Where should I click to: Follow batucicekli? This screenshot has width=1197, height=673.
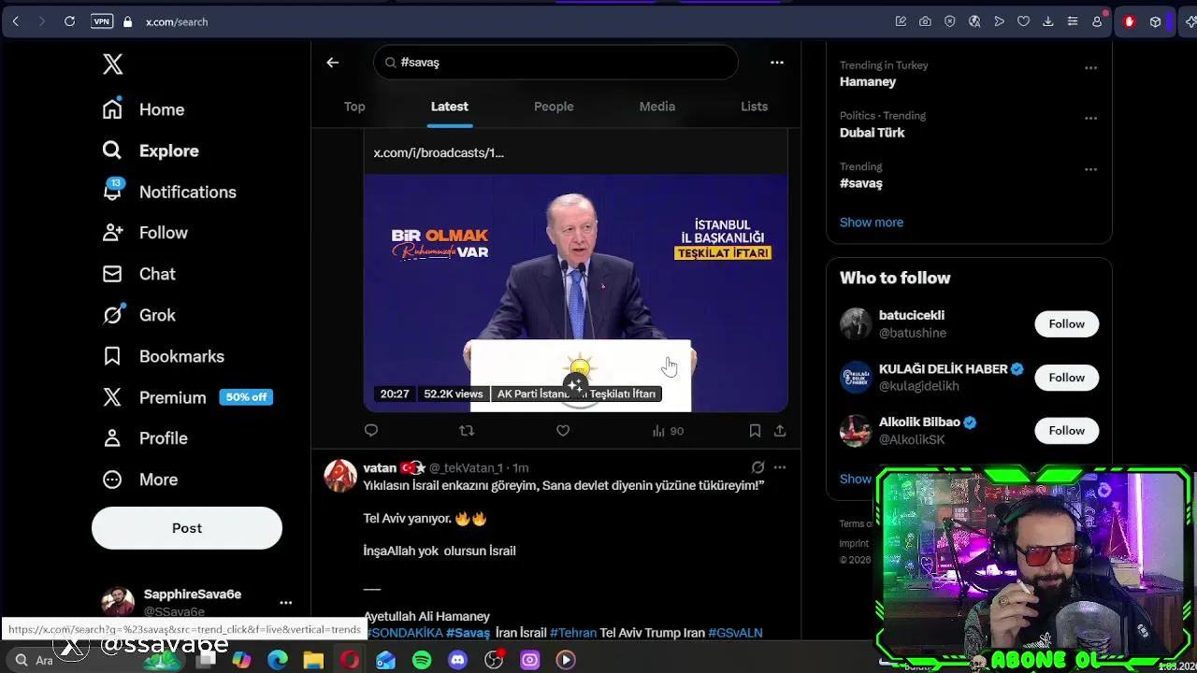click(x=1066, y=324)
